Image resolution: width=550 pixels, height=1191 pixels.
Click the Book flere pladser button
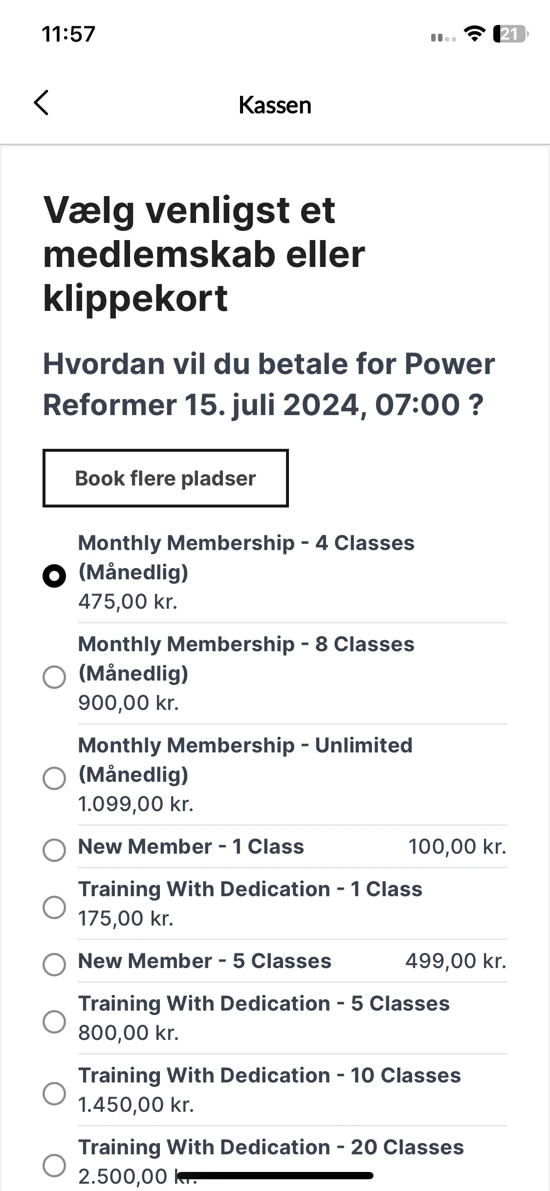166,478
